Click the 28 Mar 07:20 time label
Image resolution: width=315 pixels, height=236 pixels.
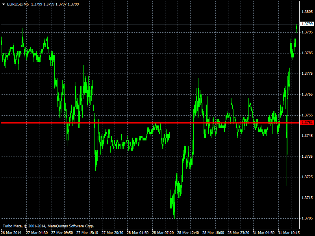163,232
